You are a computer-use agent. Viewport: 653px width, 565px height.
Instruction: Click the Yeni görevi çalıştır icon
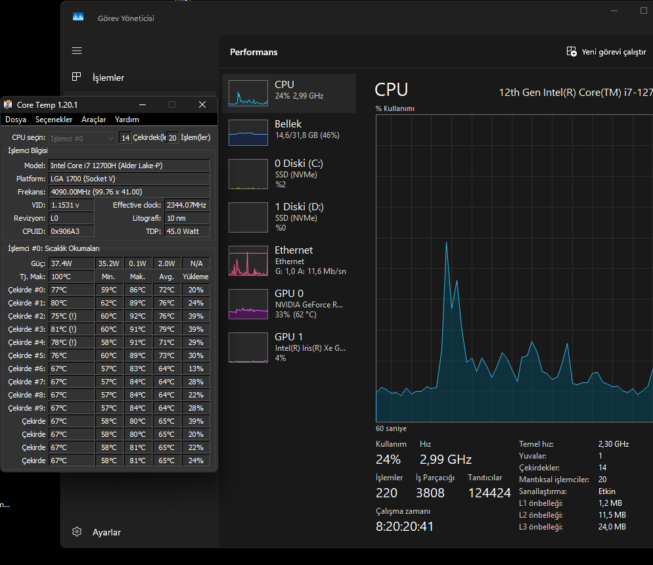pyautogui.click(x=572, y=52)
